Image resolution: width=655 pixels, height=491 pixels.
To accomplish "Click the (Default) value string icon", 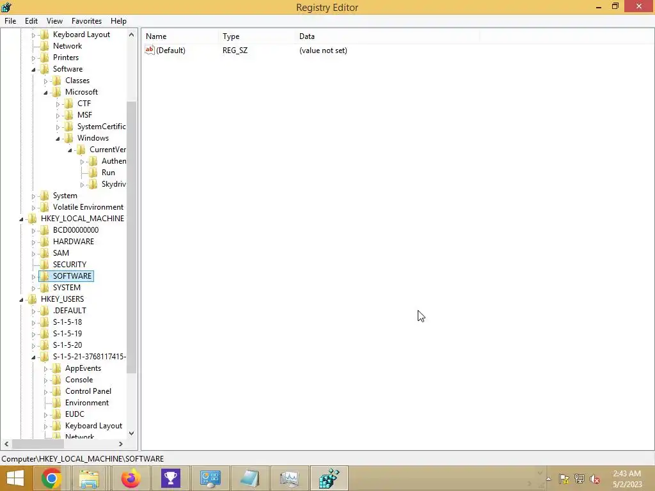I will tap(150, 50).
